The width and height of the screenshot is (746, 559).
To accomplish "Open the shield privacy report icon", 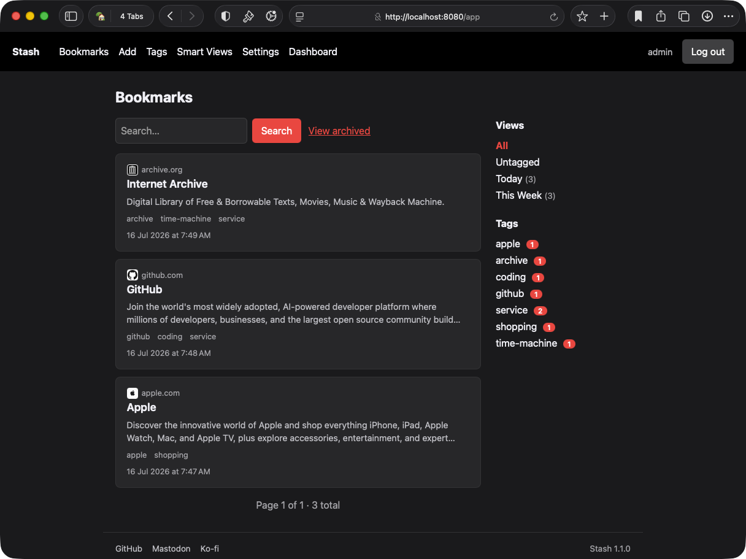I will 226,17.
